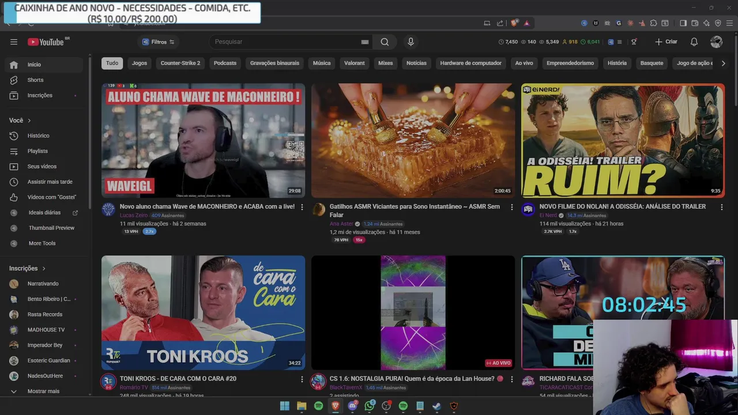738x415 pixels.
Task: Open File Explorer from the taskbar
Action: pyautogui.click(x=302, y=406)
